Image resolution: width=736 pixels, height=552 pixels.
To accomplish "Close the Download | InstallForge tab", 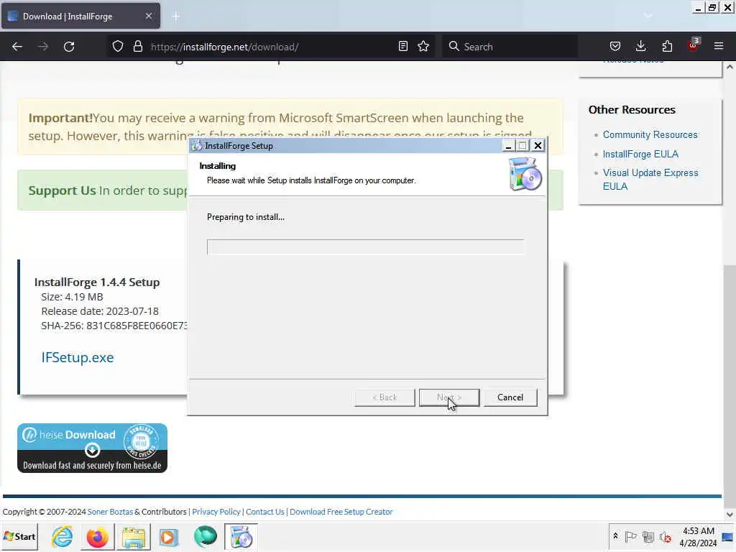I will 148,16.
